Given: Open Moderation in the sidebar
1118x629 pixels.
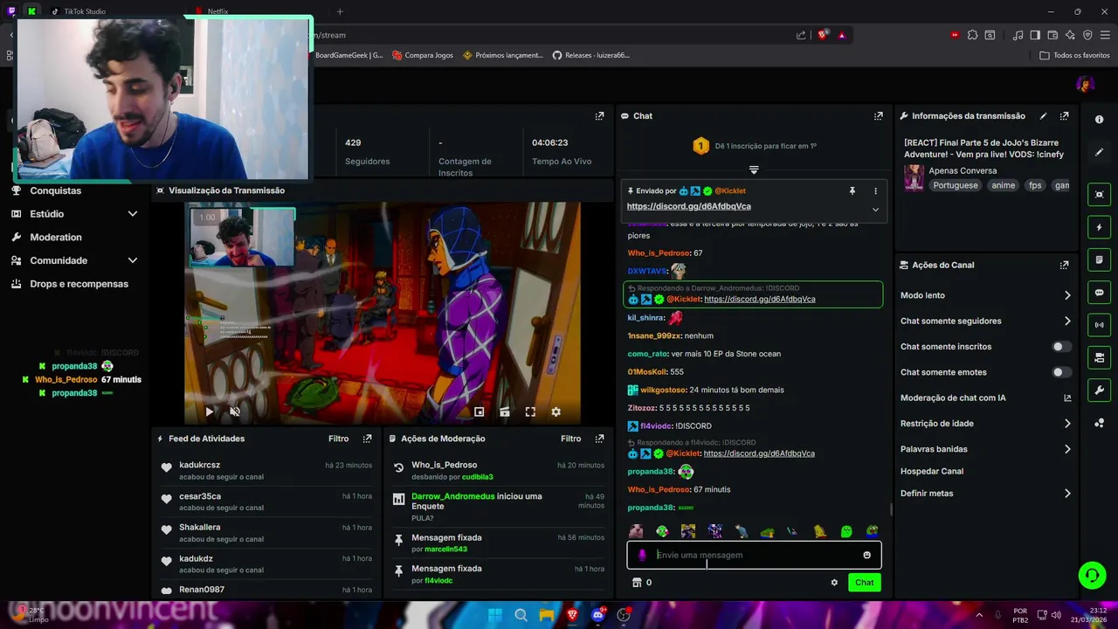Looking at the screenshot, I should point(56,238).
